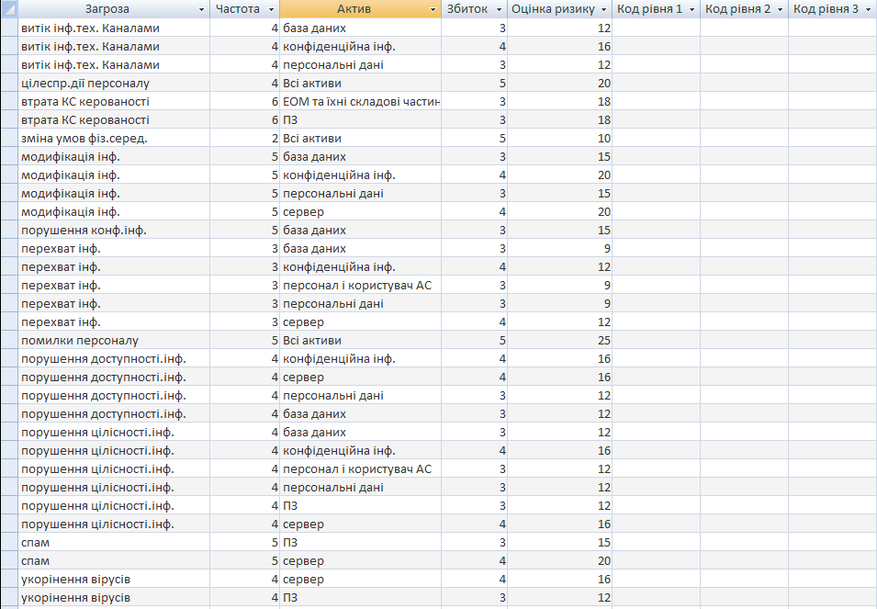This screenshot has height=609, width=877.
Task: Click the cell 'цілеспр.дії персоналу'
Action: [114, 84]
